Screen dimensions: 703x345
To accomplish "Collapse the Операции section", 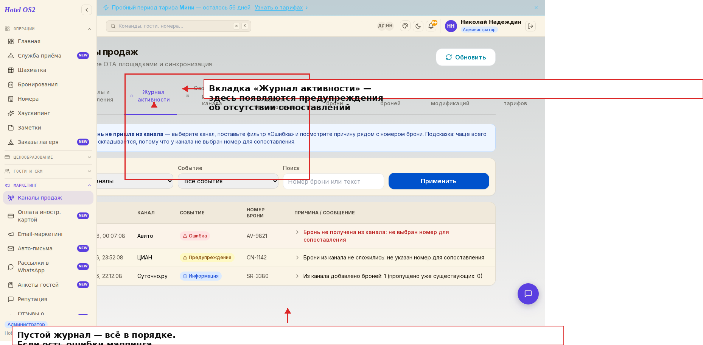I will point(48,29).
